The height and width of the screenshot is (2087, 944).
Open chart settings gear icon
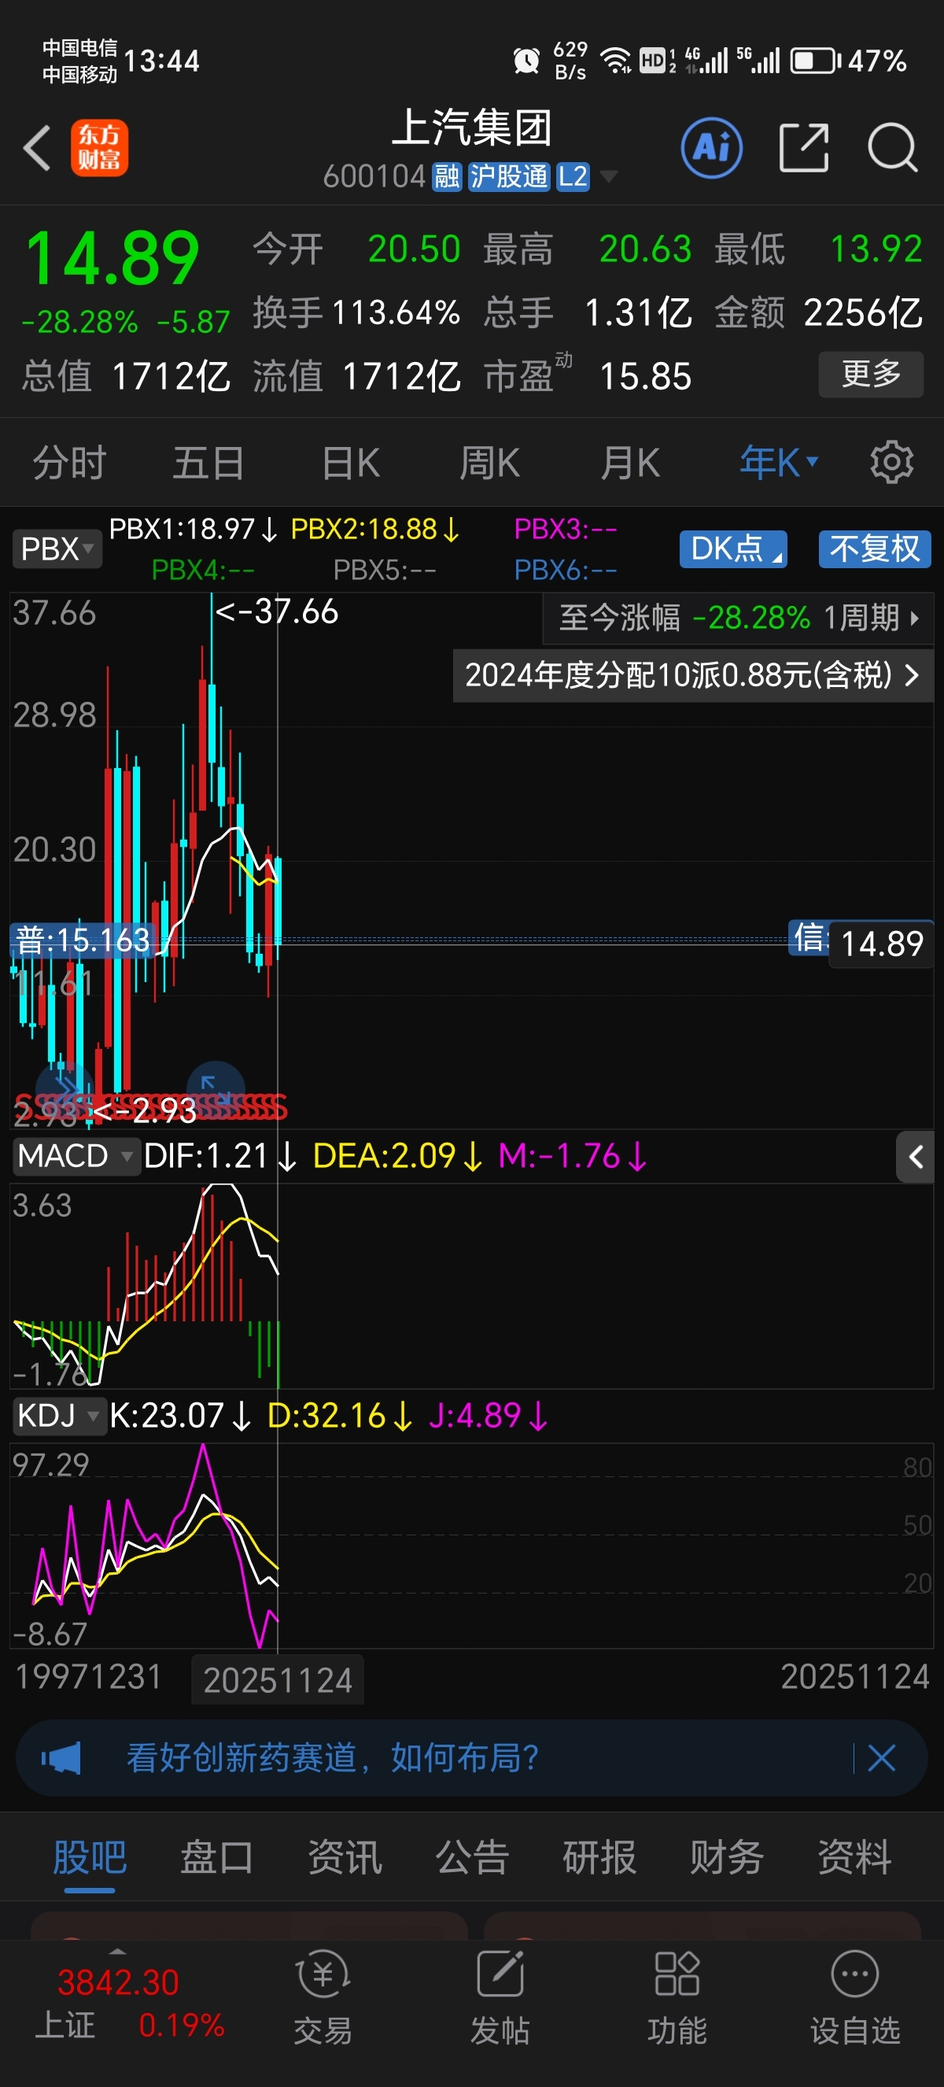click(891, 463)
